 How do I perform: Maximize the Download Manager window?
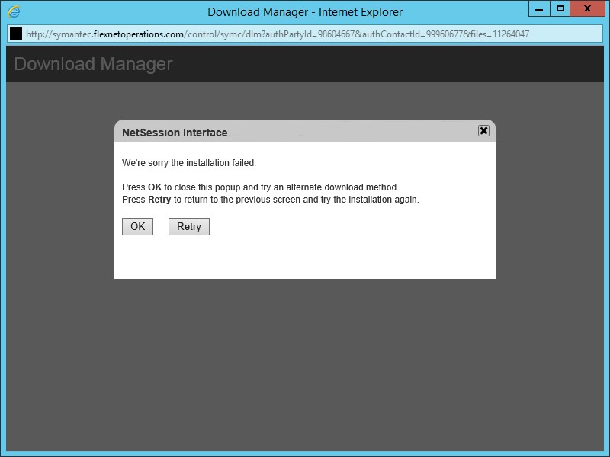[x=560, y=8]
